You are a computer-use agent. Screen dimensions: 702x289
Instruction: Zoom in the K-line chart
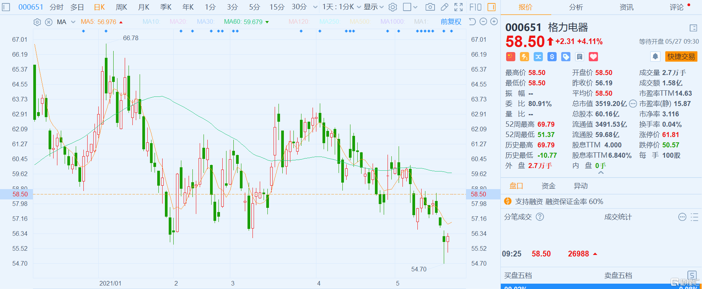point(494,22)
